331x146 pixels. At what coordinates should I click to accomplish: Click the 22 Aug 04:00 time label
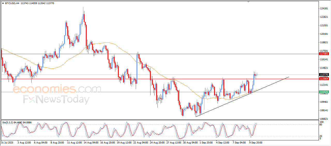tap(141, 142)
